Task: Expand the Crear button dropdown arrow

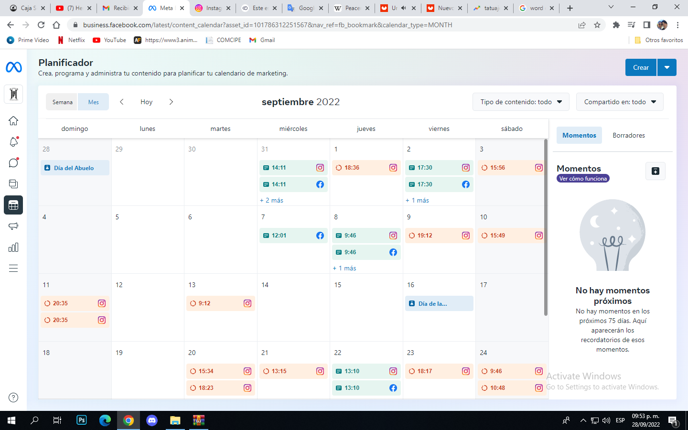Action: (x=667, y=67)
